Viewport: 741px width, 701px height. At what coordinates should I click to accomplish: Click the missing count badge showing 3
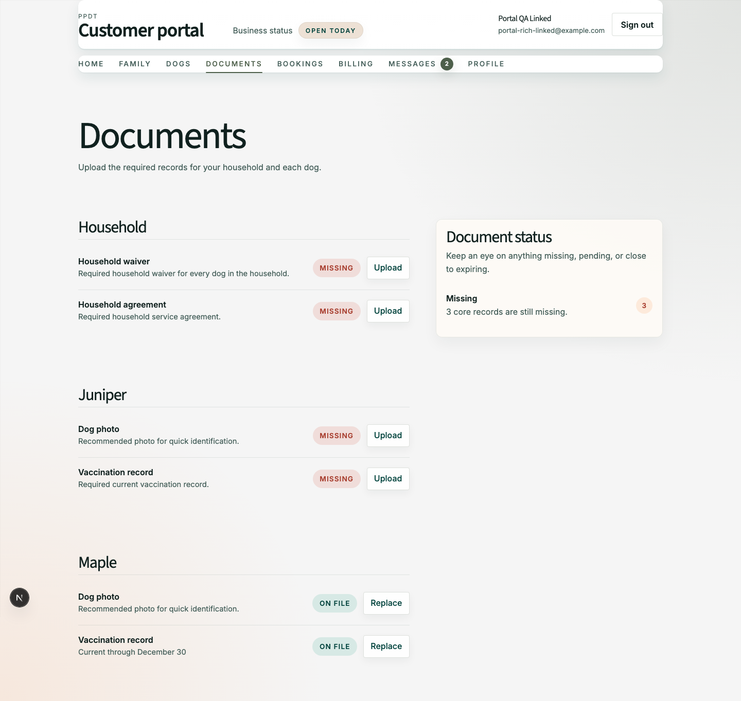[644, 305]
